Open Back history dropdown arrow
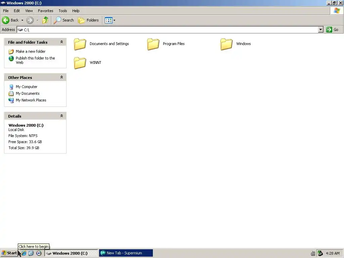The height and width of the screenshot is (258, 344). point(22,20)
